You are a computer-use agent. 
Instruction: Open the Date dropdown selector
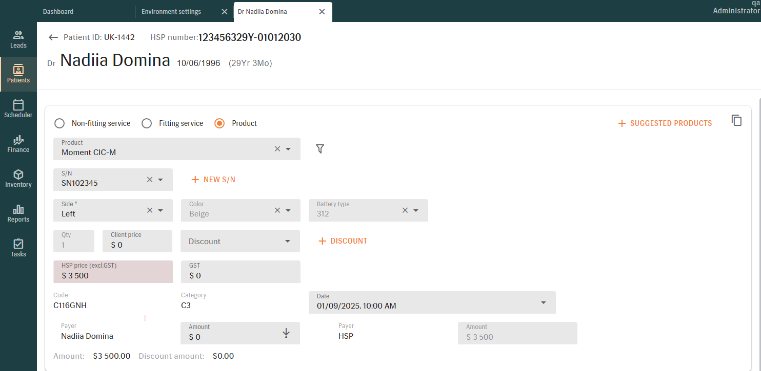[543, 302]
